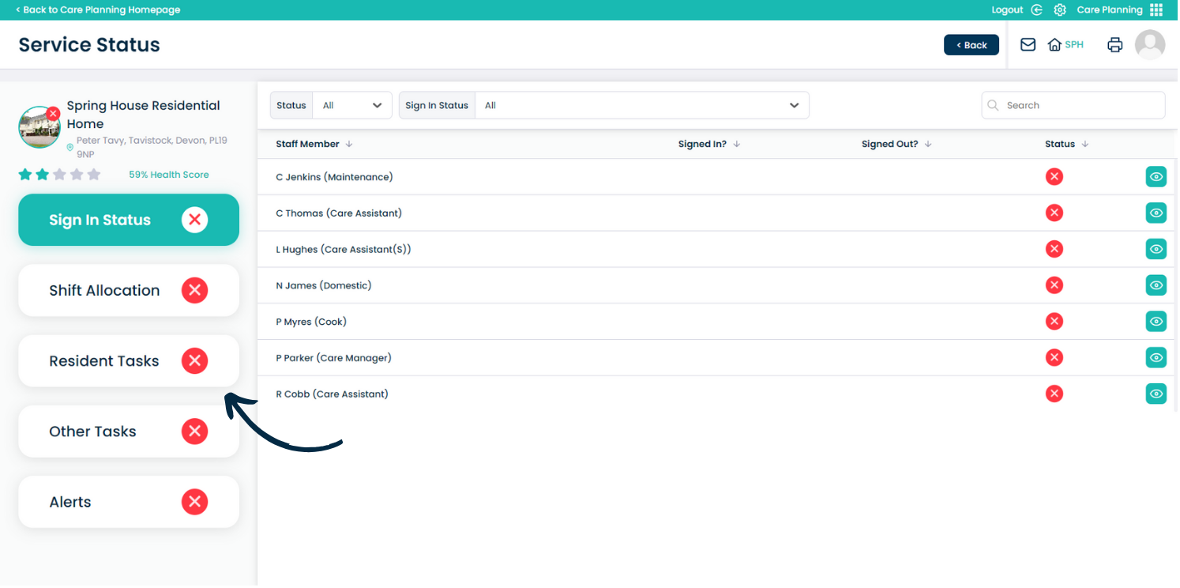
Task: Click the dark Back button
Action: [971, 45]
